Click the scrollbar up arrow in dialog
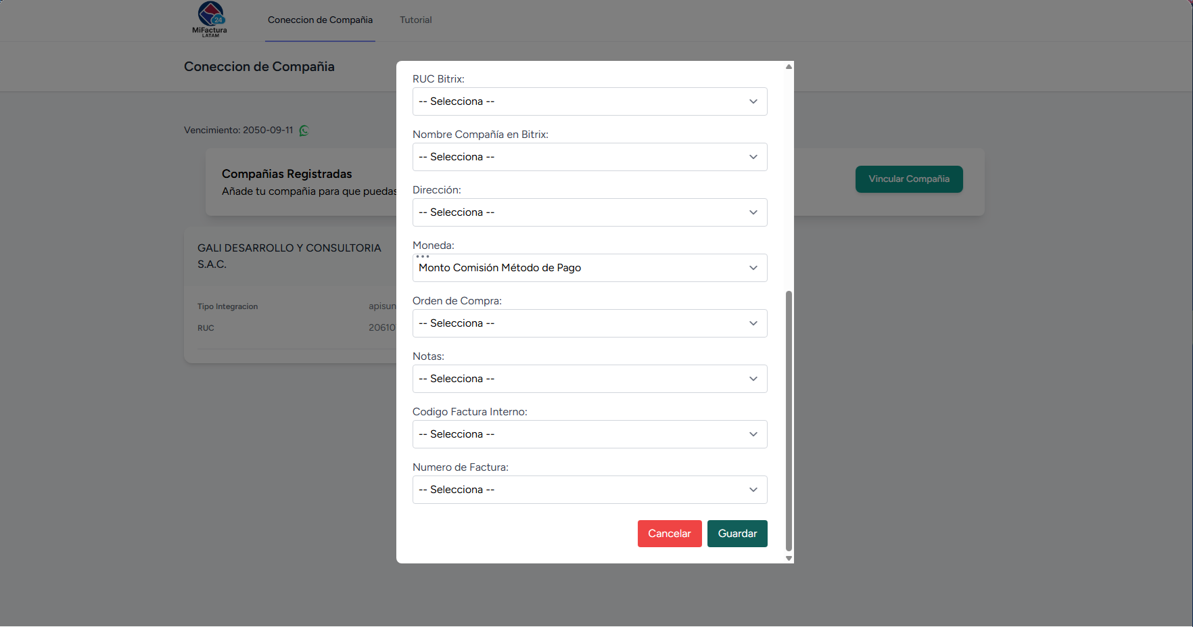The width and height of the screenshot is (1193, 627). 789,66
